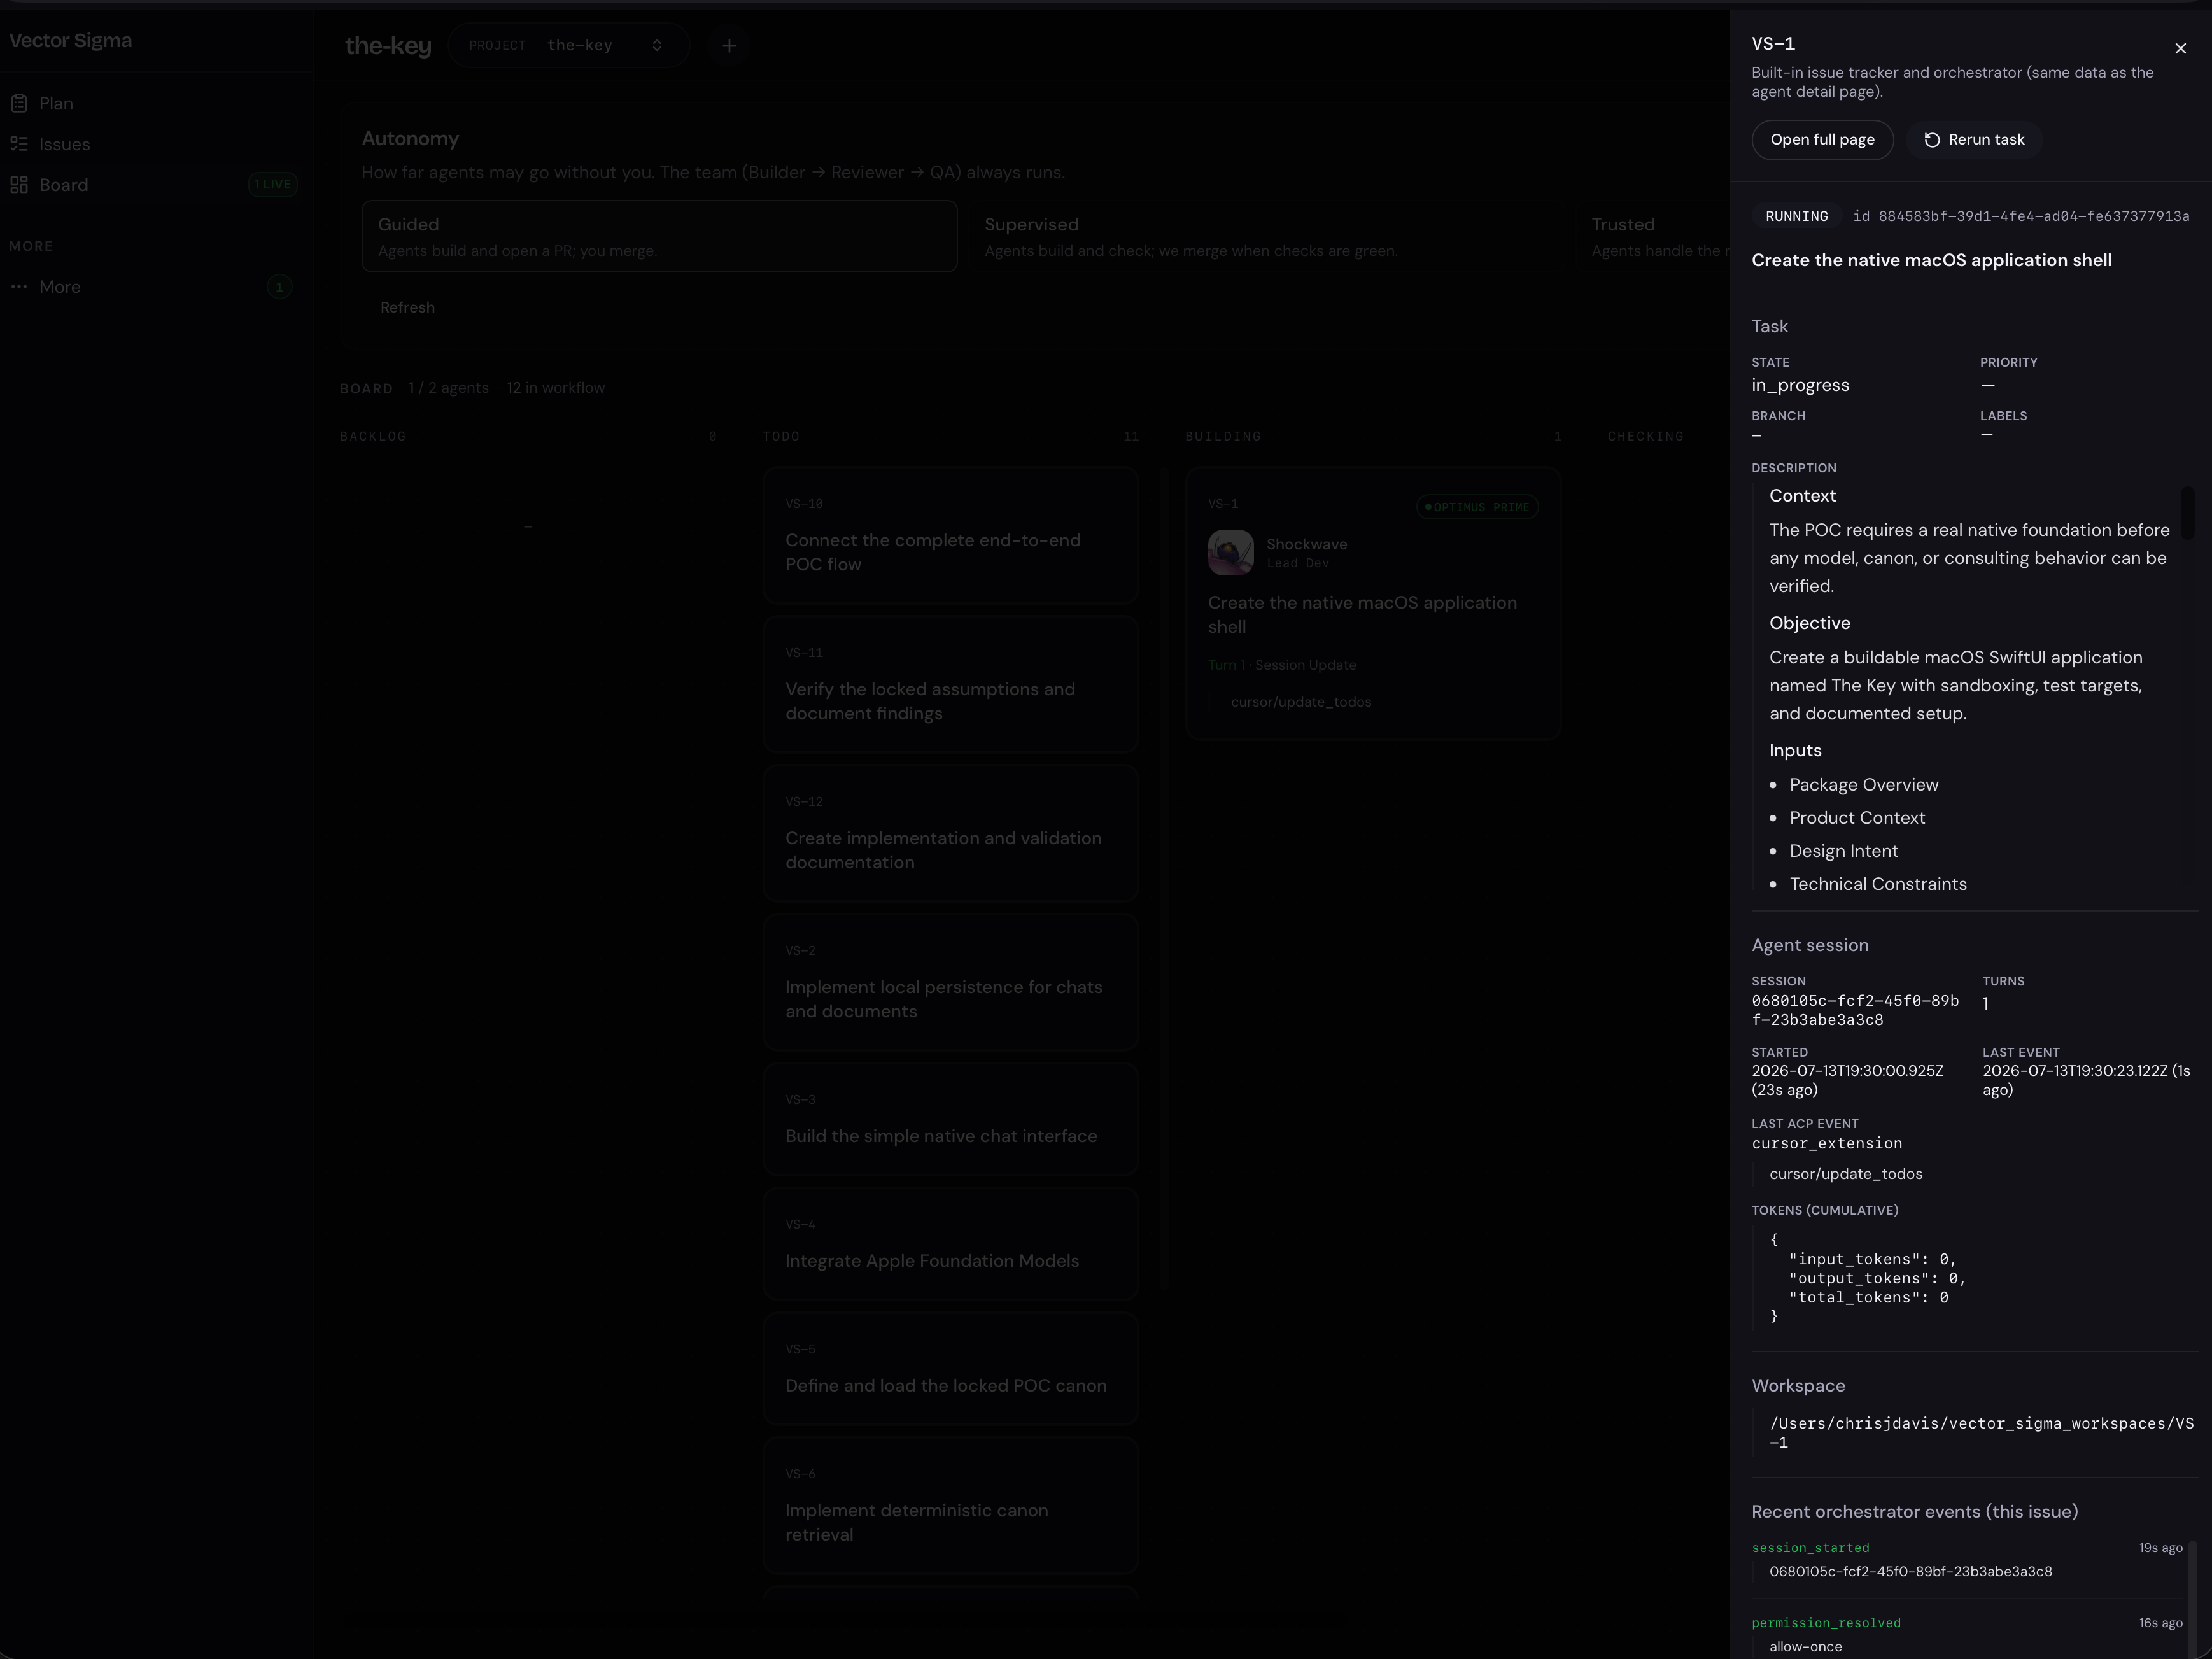Image resolution: width=2212 pixels, height=1659 pixels.
Task: Open card VS-2 Implement local persistence
Action: coord(950,983)
